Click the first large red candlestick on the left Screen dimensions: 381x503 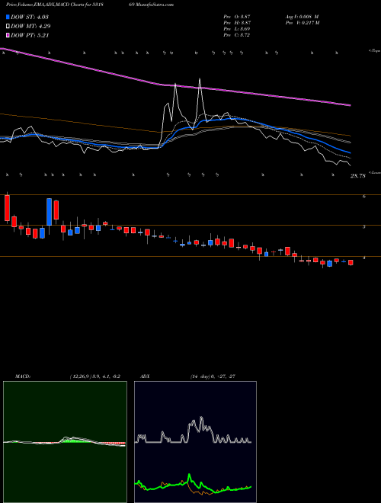tap(7, 208)
